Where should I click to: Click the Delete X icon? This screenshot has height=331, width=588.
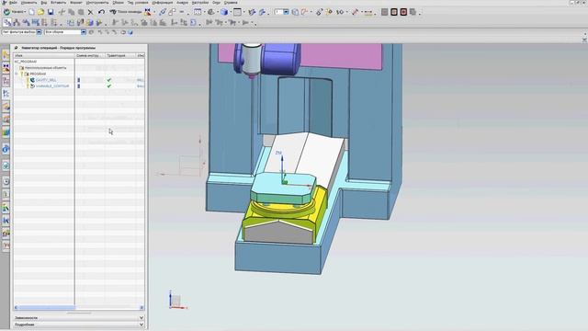click(90, 12)
